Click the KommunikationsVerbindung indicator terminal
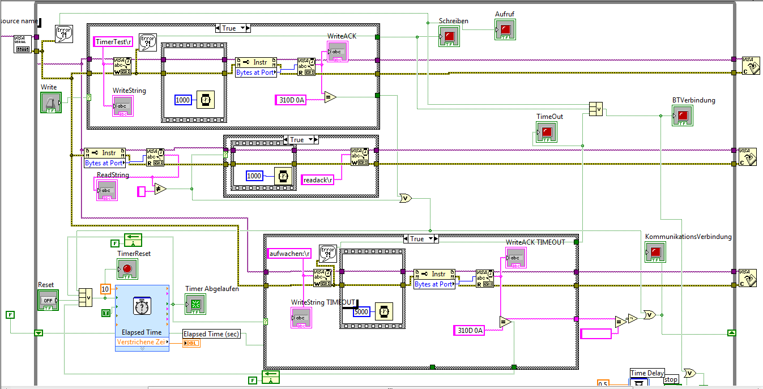The width and height of the screenshot is (763, 389). 655,252
